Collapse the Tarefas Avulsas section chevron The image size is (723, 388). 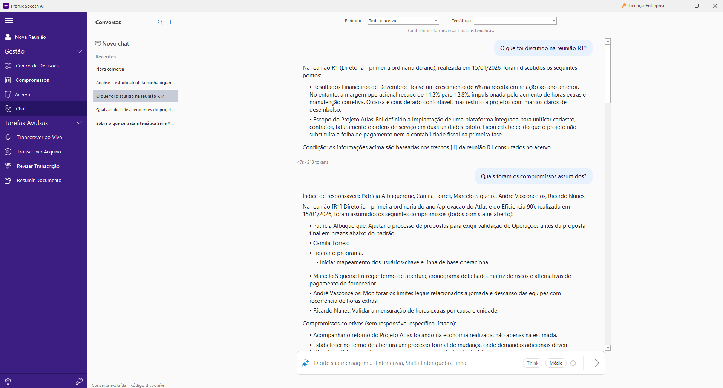[x=79, y=123]
